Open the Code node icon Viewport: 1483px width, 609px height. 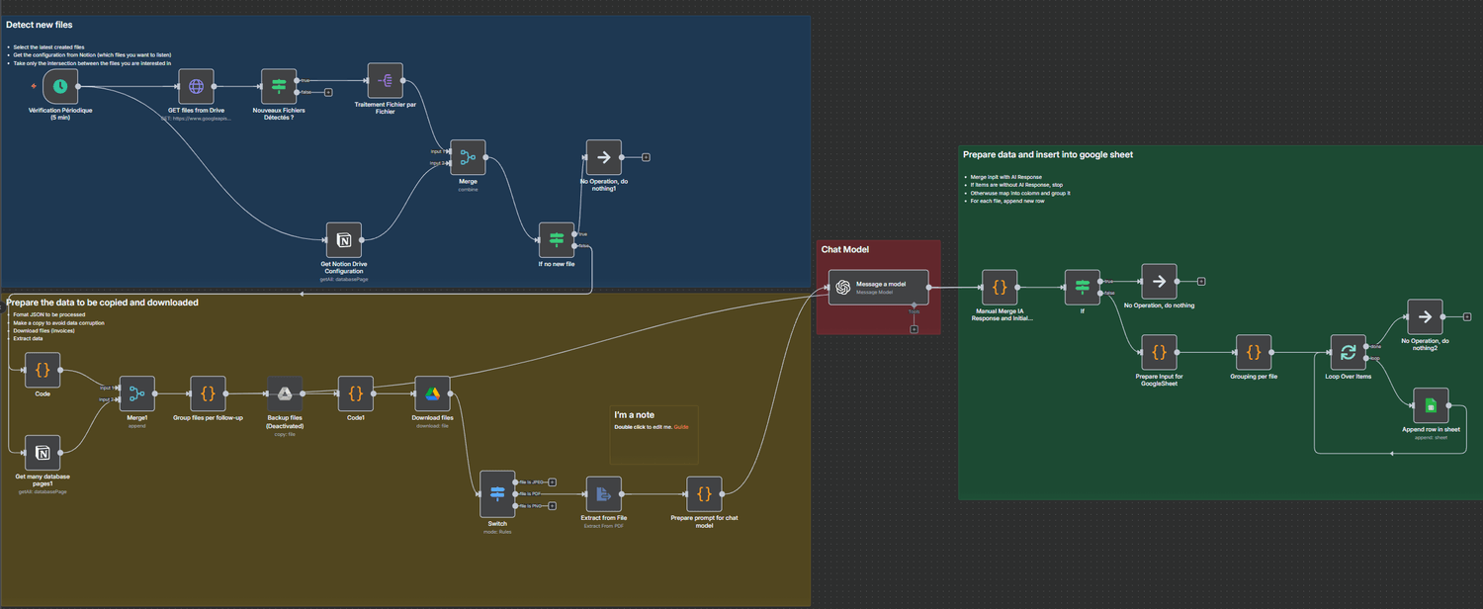point(43,371)
